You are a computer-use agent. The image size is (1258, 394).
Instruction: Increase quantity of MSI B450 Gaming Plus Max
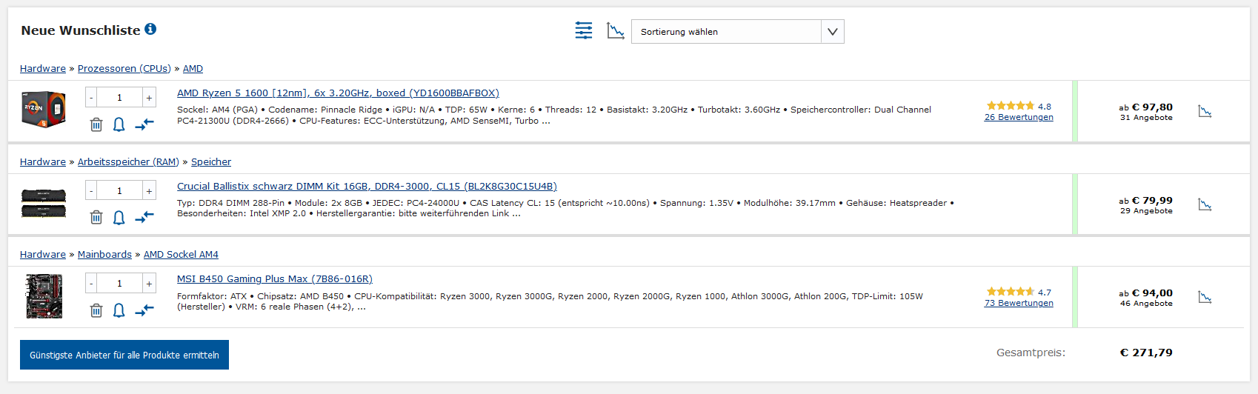[149, 284]
